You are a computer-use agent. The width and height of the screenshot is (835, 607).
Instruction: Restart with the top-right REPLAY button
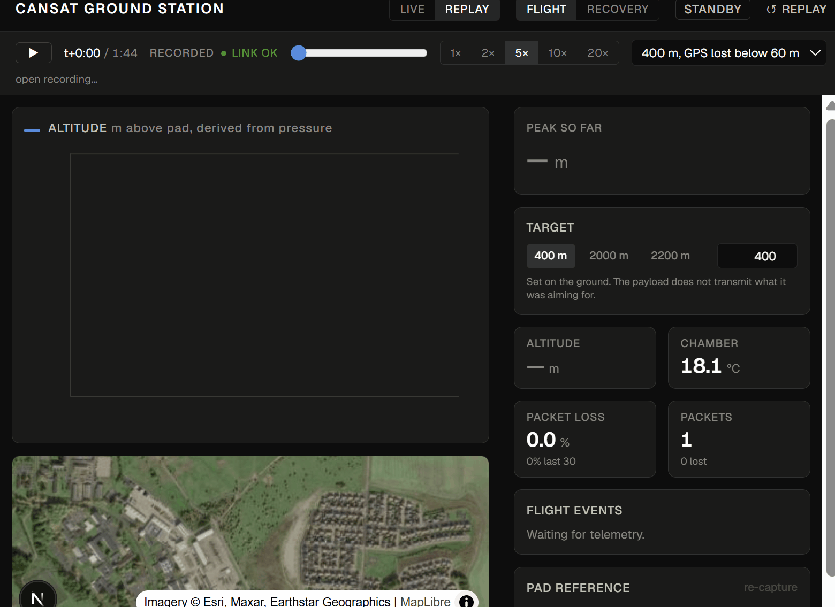tap(796, 9)
